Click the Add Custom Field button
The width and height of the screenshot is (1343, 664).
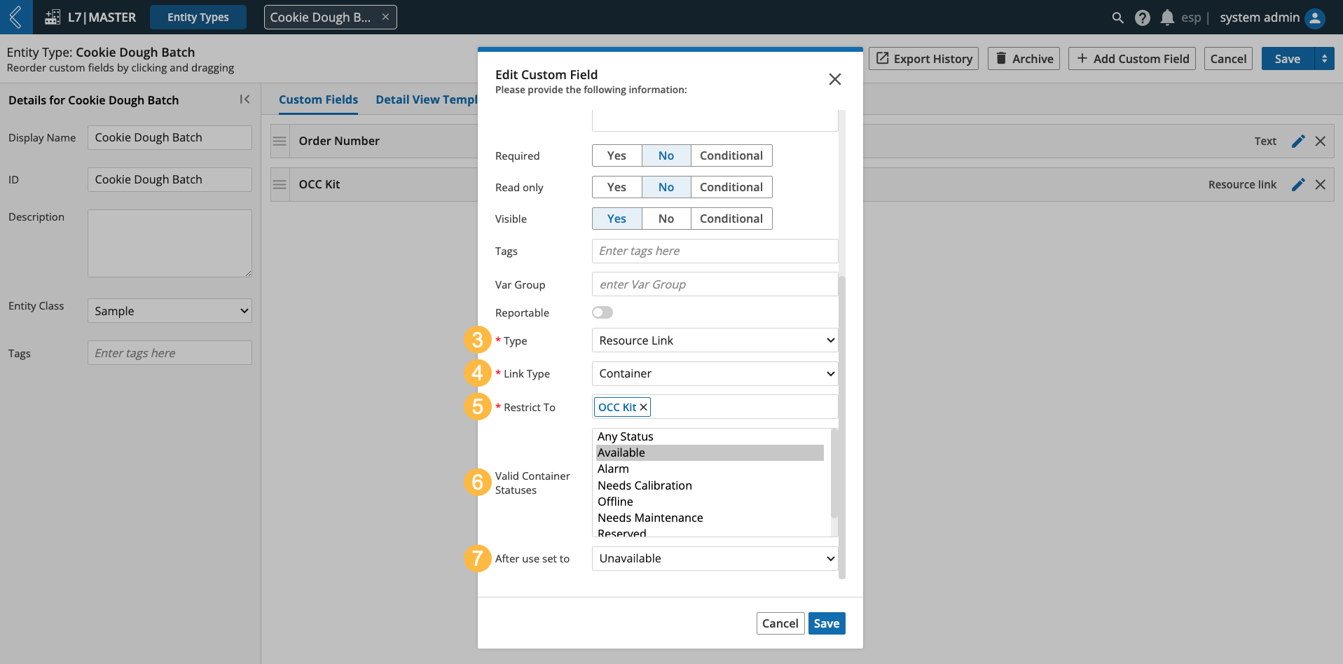click(1132, 59)
